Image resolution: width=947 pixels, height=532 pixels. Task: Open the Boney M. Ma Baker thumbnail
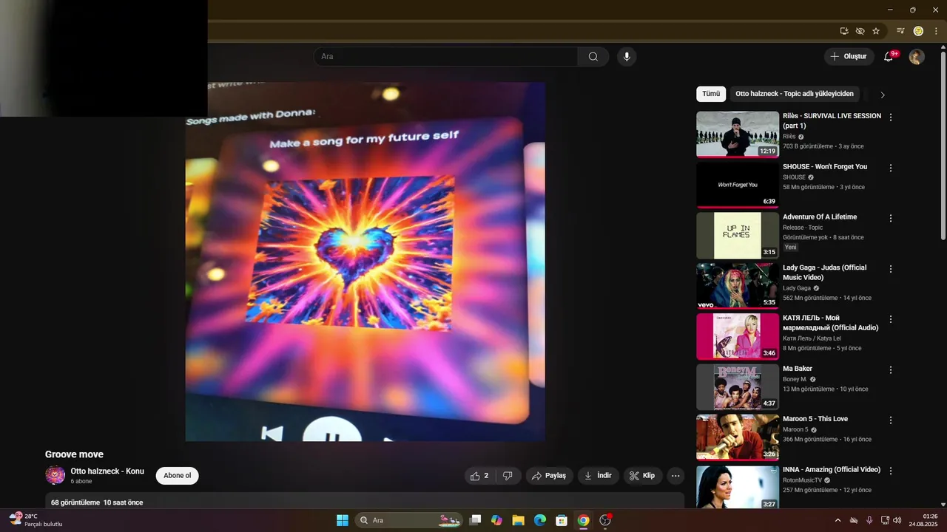pos(738,387)
